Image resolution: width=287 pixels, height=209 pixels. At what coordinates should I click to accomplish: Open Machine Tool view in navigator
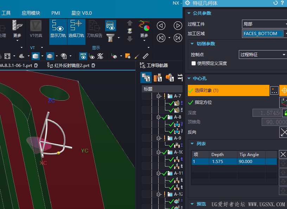coord(158,77)
